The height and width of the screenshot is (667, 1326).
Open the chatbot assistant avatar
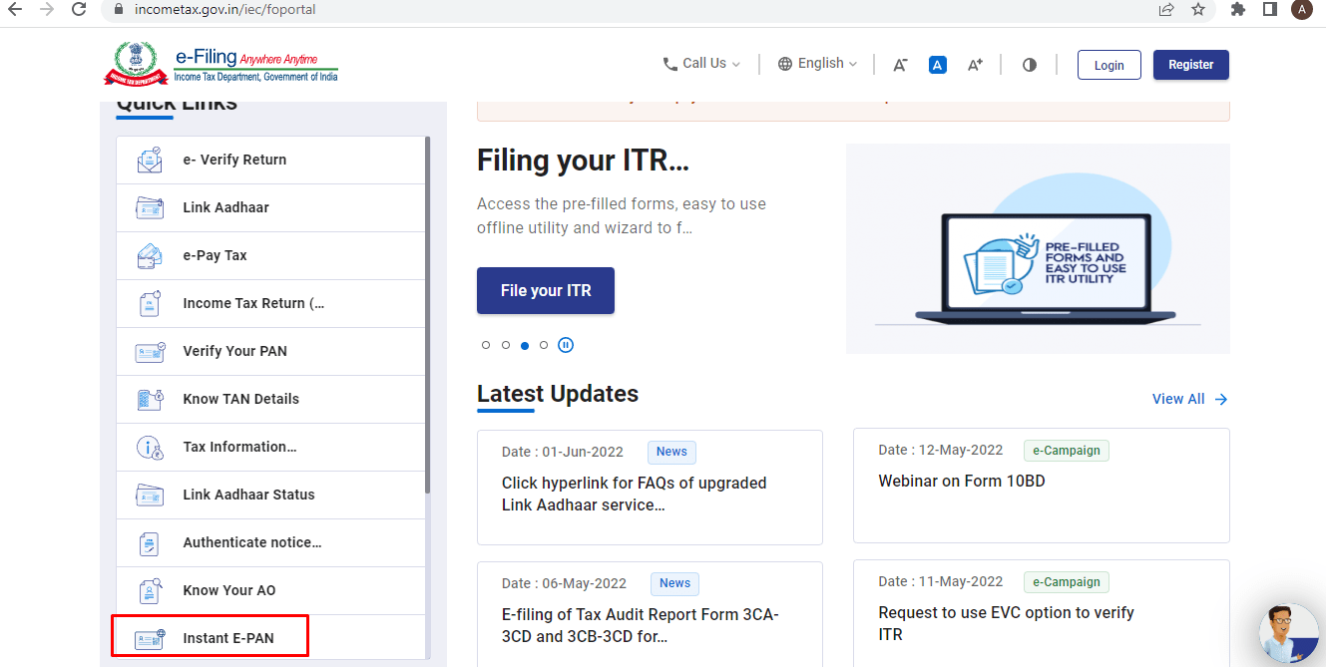pyautogui.click(x=1291, y=634)
